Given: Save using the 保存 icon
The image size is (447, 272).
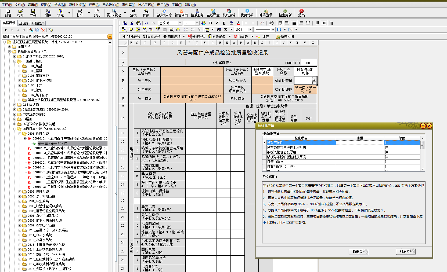Looking at the screenshot, I should (x=33, y=13).
